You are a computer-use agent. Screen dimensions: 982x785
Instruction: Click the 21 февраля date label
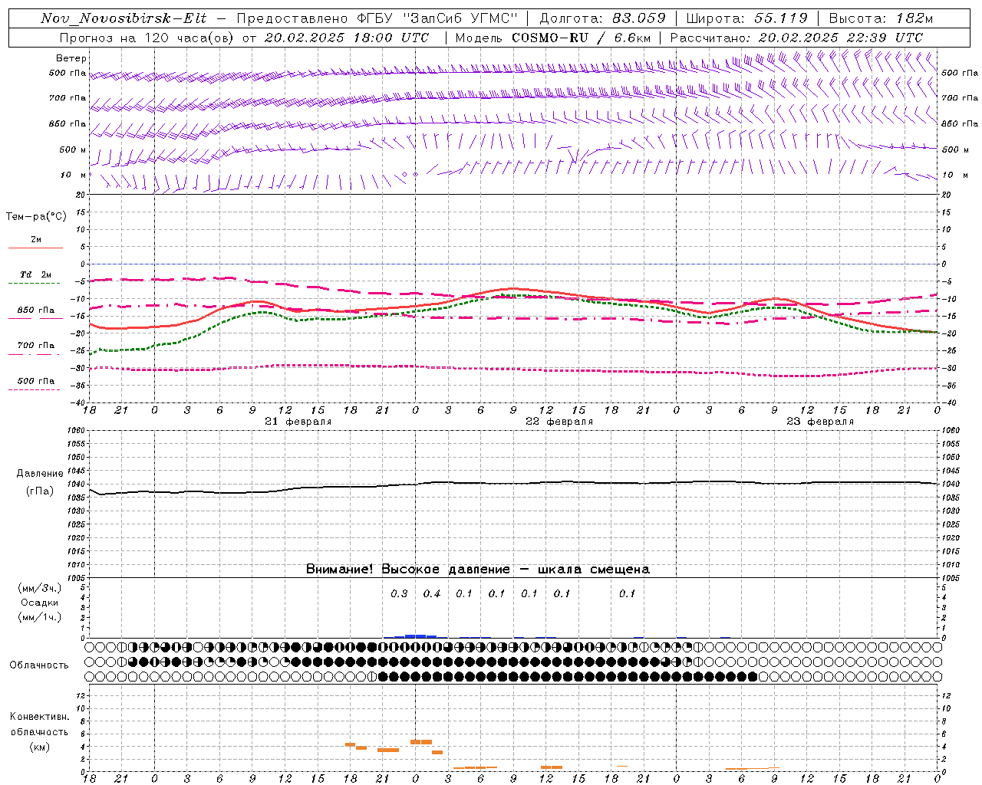[298, 422]
